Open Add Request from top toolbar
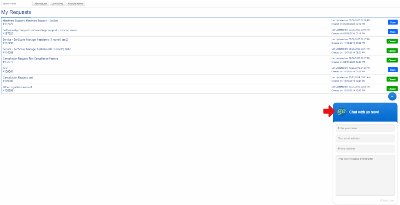400x205 pixels. [41, 4]
